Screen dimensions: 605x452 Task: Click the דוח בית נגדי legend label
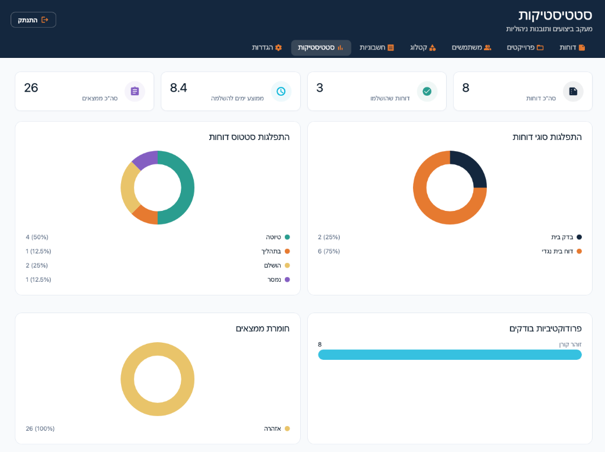click(558, 251)
